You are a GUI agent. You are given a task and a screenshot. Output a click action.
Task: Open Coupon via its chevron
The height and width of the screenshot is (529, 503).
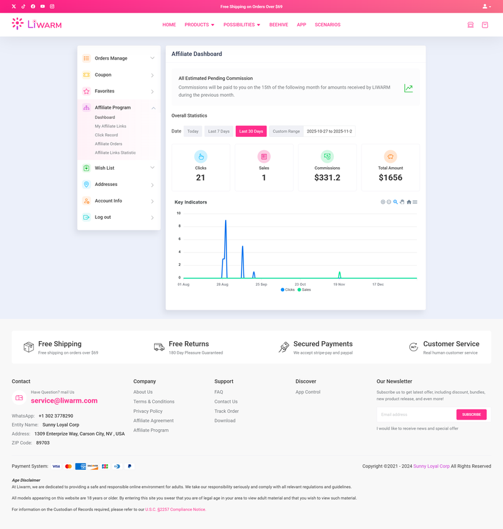click(152, 75)
